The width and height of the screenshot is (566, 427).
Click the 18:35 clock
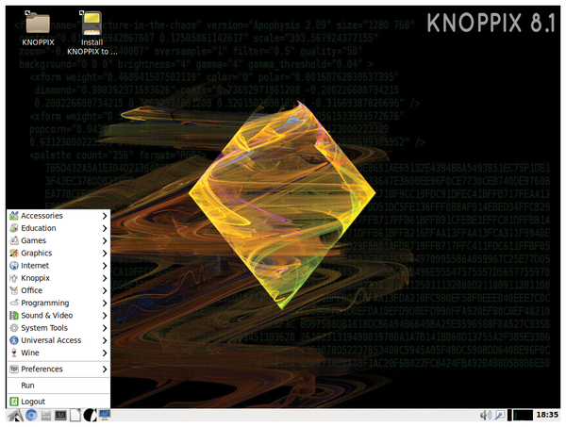(x=547, y=415)
